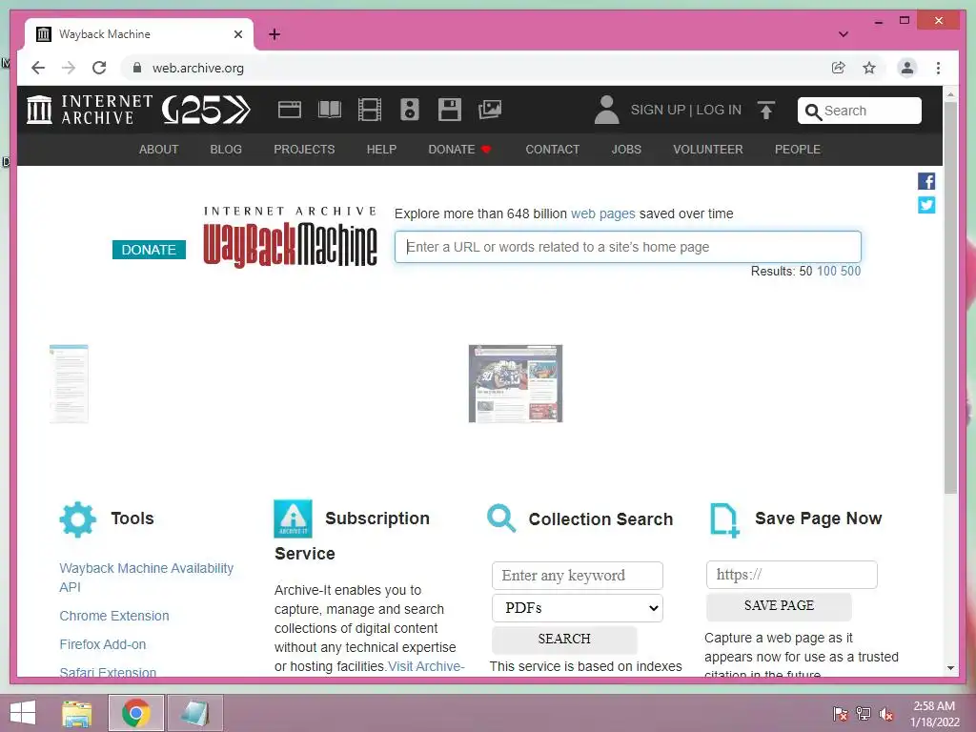Share page via Twitter icon

point(926,205)
